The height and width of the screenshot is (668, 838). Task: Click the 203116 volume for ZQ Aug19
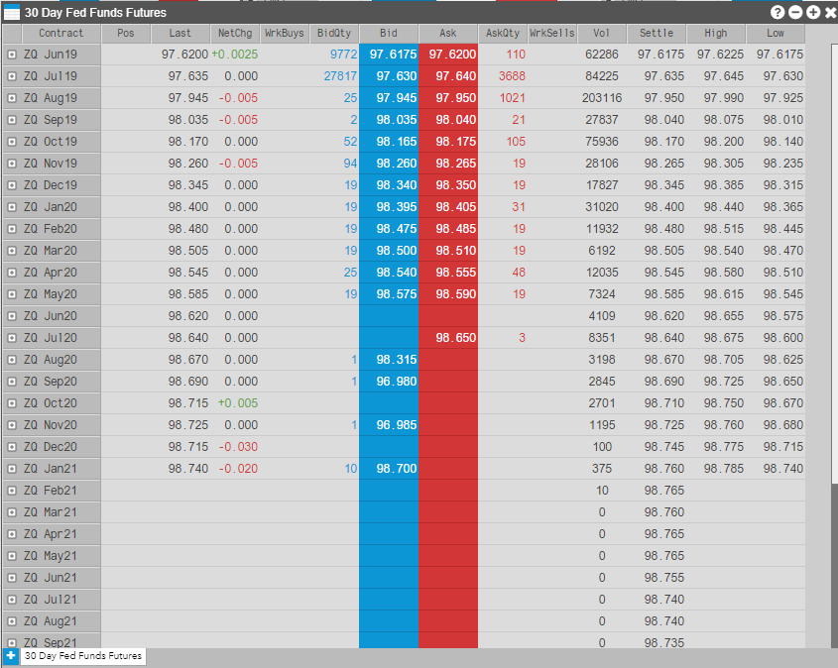[602, 98]
